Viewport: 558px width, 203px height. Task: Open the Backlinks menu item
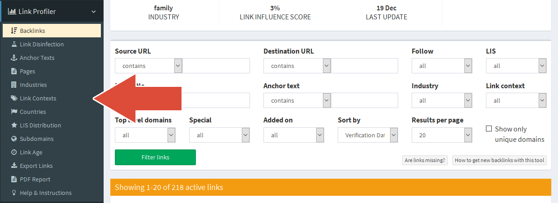(x=52, y=31)
